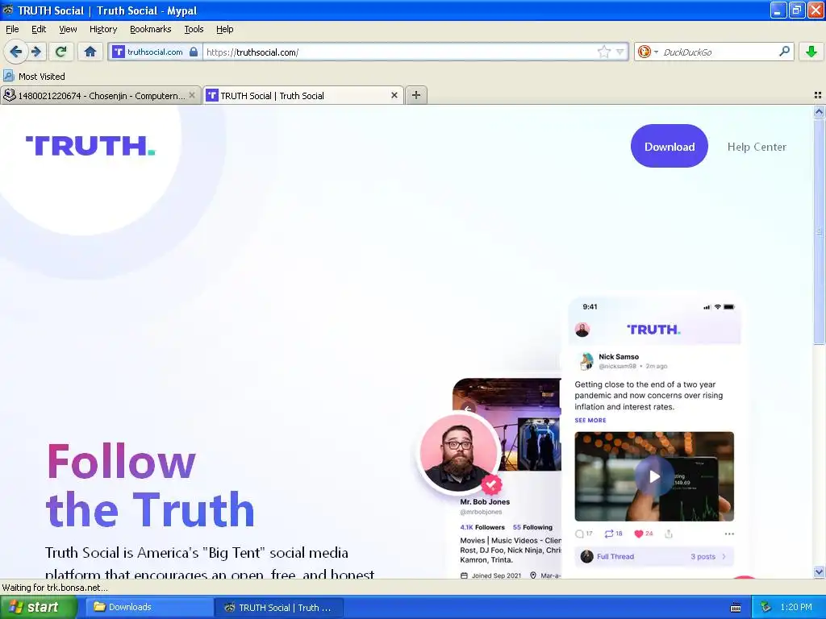Open the Downloads green arrow button

(x=811, y=52)
